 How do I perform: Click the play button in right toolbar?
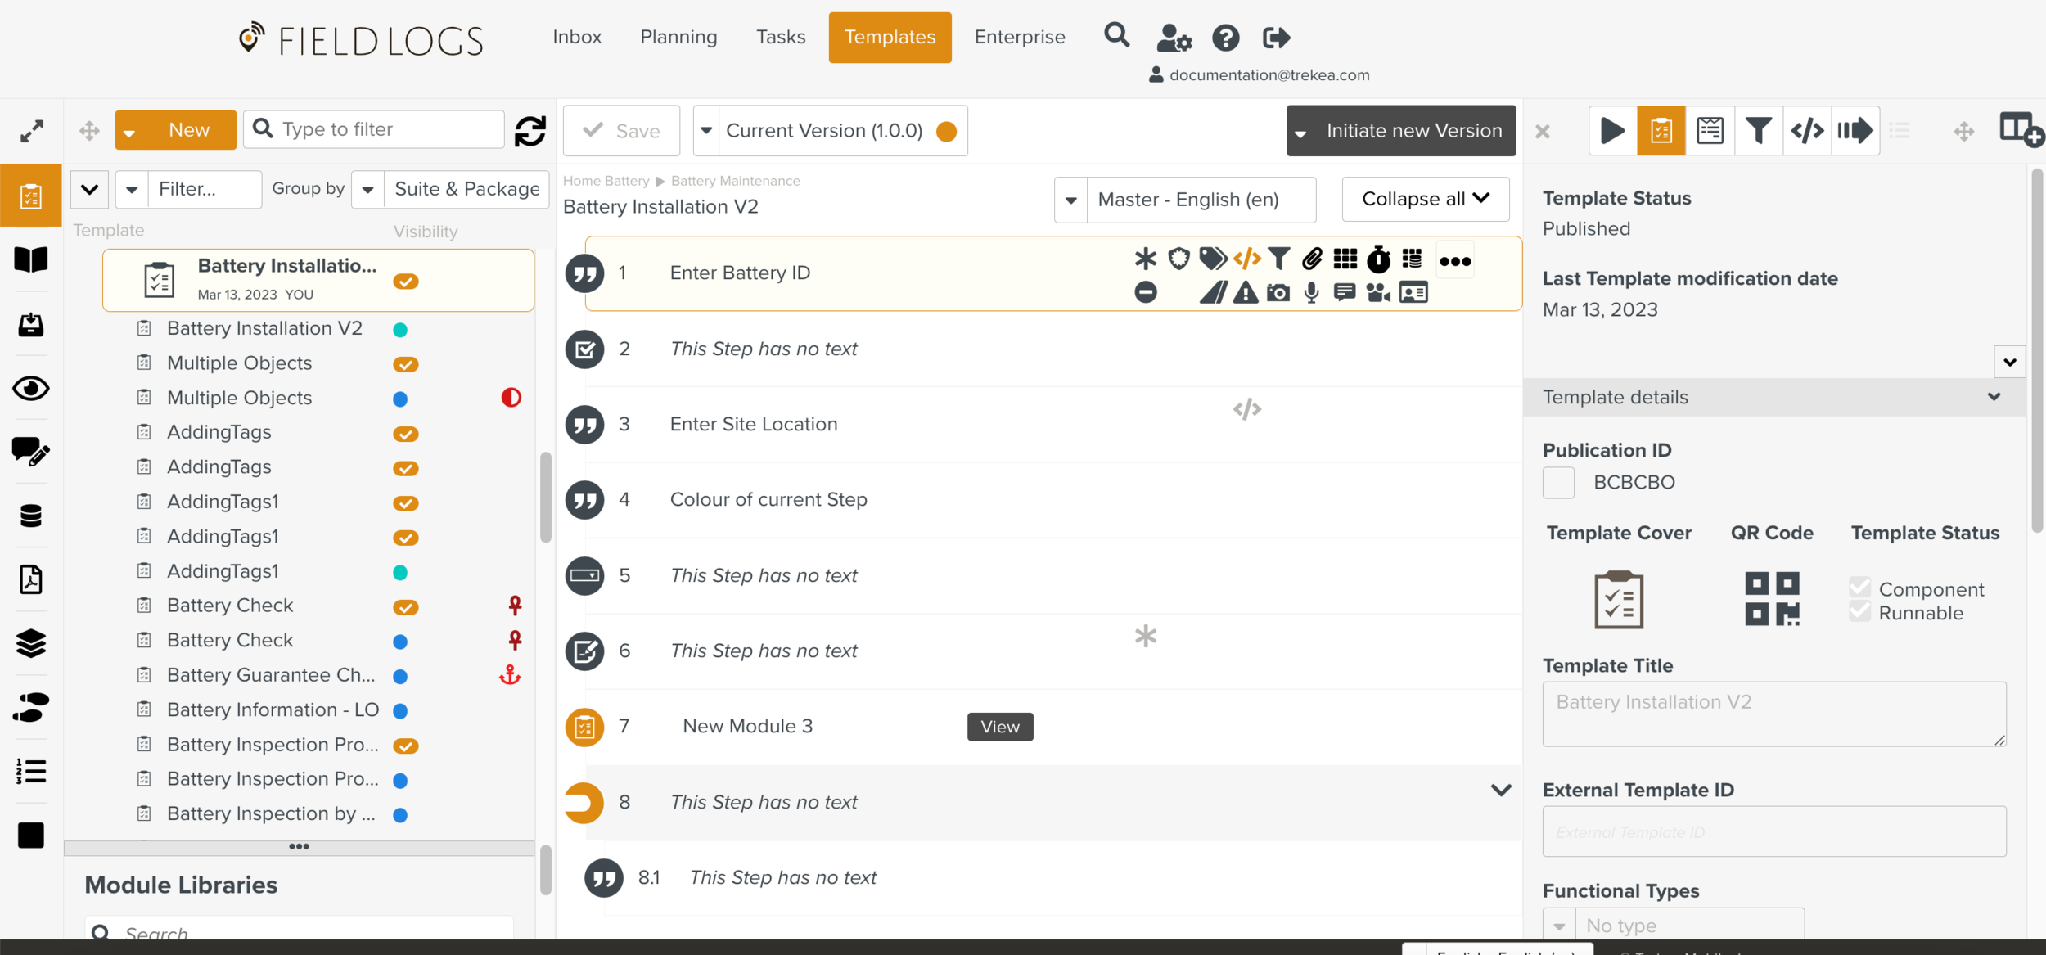pos(1612,131)
